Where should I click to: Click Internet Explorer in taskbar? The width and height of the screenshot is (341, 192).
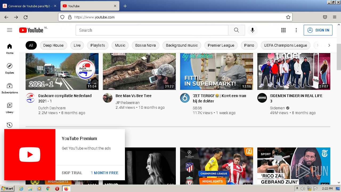point(21,189)
